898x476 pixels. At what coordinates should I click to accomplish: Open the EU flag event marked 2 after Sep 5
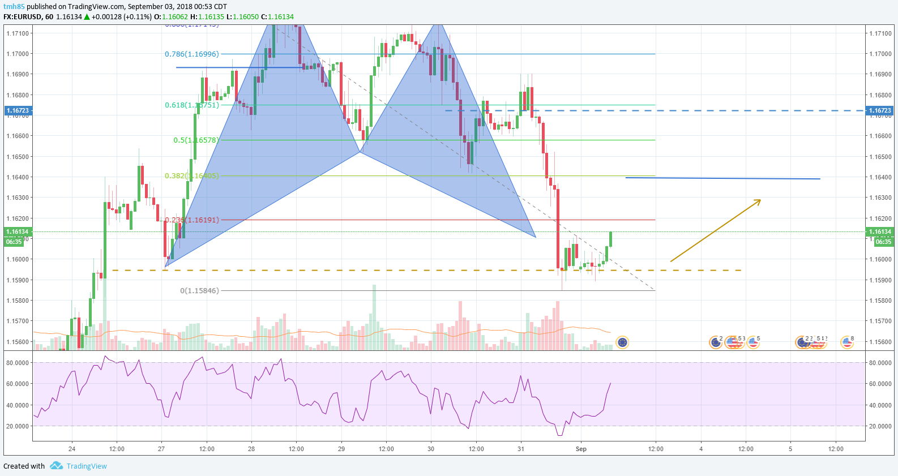click(x=801, y=342)
